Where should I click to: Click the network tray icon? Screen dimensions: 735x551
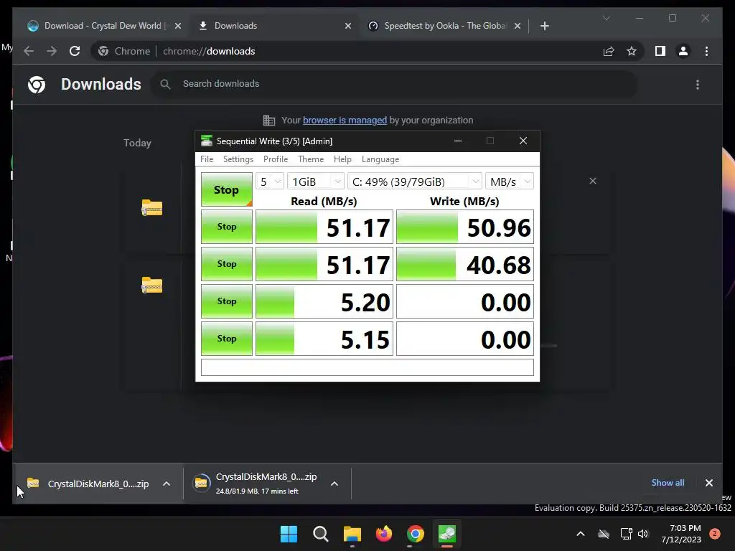[x=626, y=534]
